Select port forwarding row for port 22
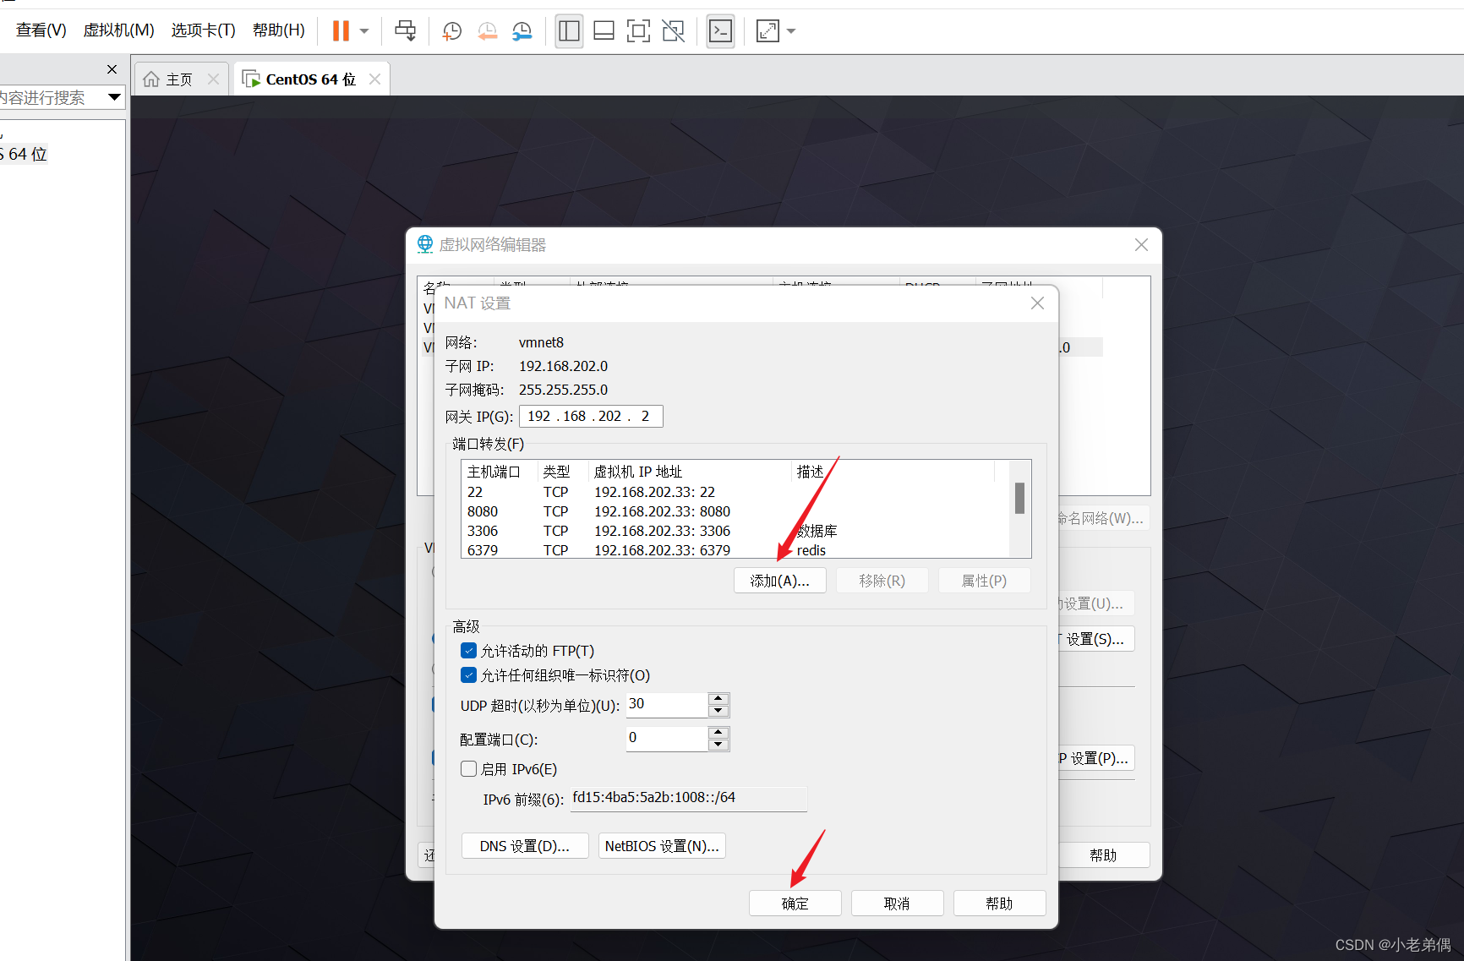 pyautogui.click(x=735, y=492)
